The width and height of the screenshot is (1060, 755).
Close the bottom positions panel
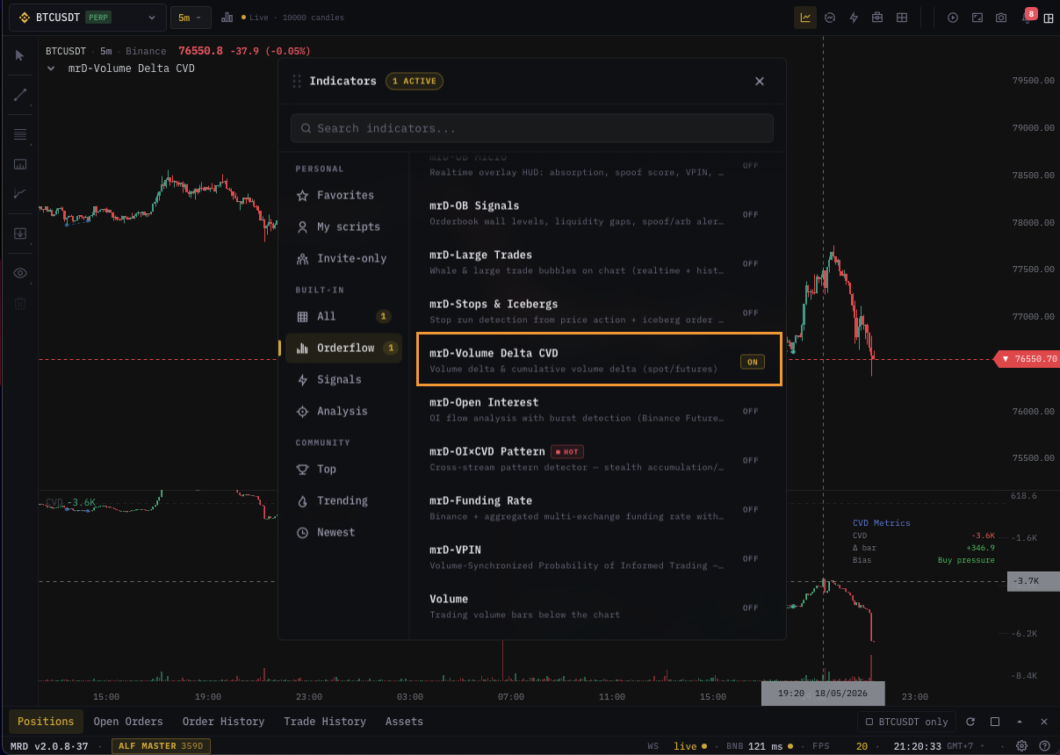[x=1044, y=722]
